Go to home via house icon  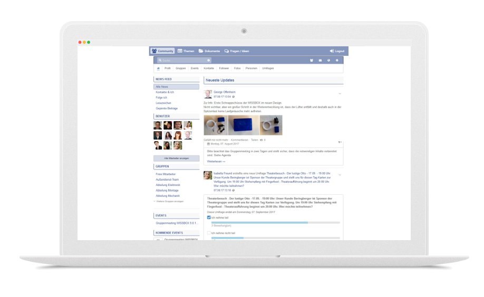(158, 68)
